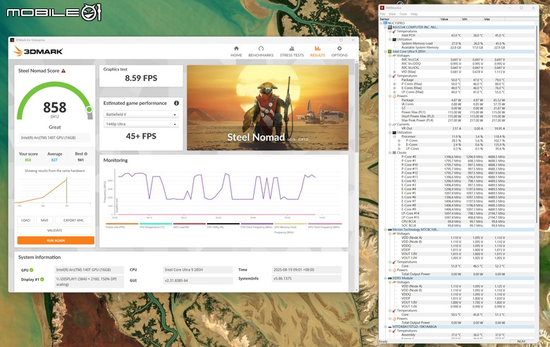Image resolution: width=550 pixels, height=347 pixels.
Task: Open the 1440p Ultra resolution dropdown
Action: pyautogui.click(x=141, y=124)
